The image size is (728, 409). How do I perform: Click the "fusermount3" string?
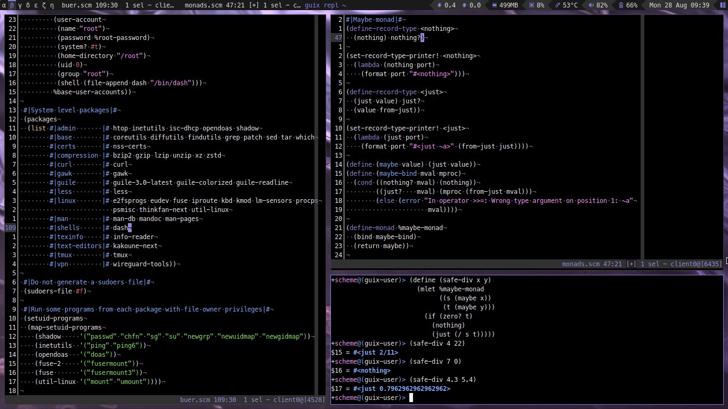(111, 373)
